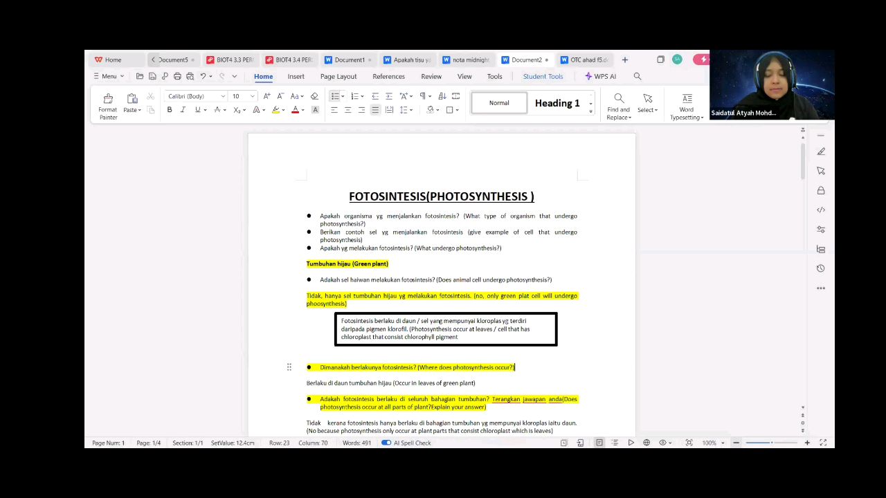Toggle bulleted list formatting
The width and height of the screenshot is (886, 498).
[335, 96]
